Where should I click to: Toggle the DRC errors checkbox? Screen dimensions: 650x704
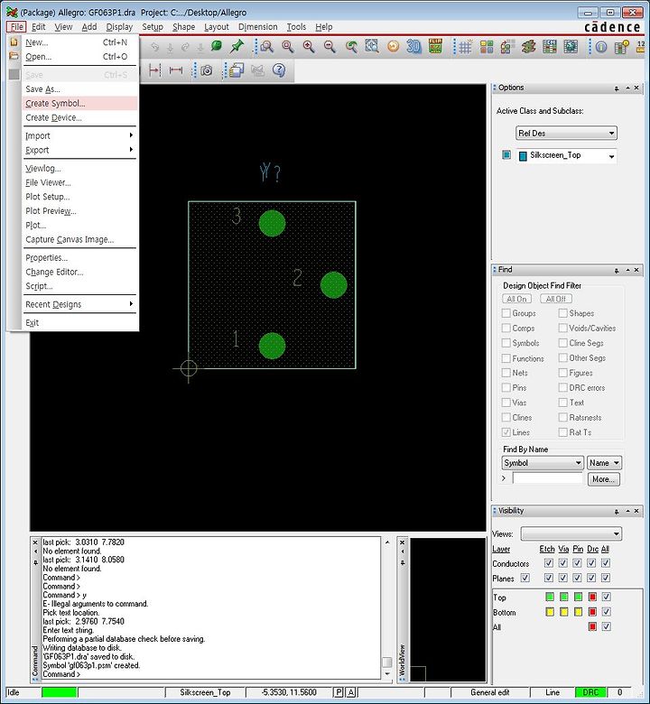[562, 388]
